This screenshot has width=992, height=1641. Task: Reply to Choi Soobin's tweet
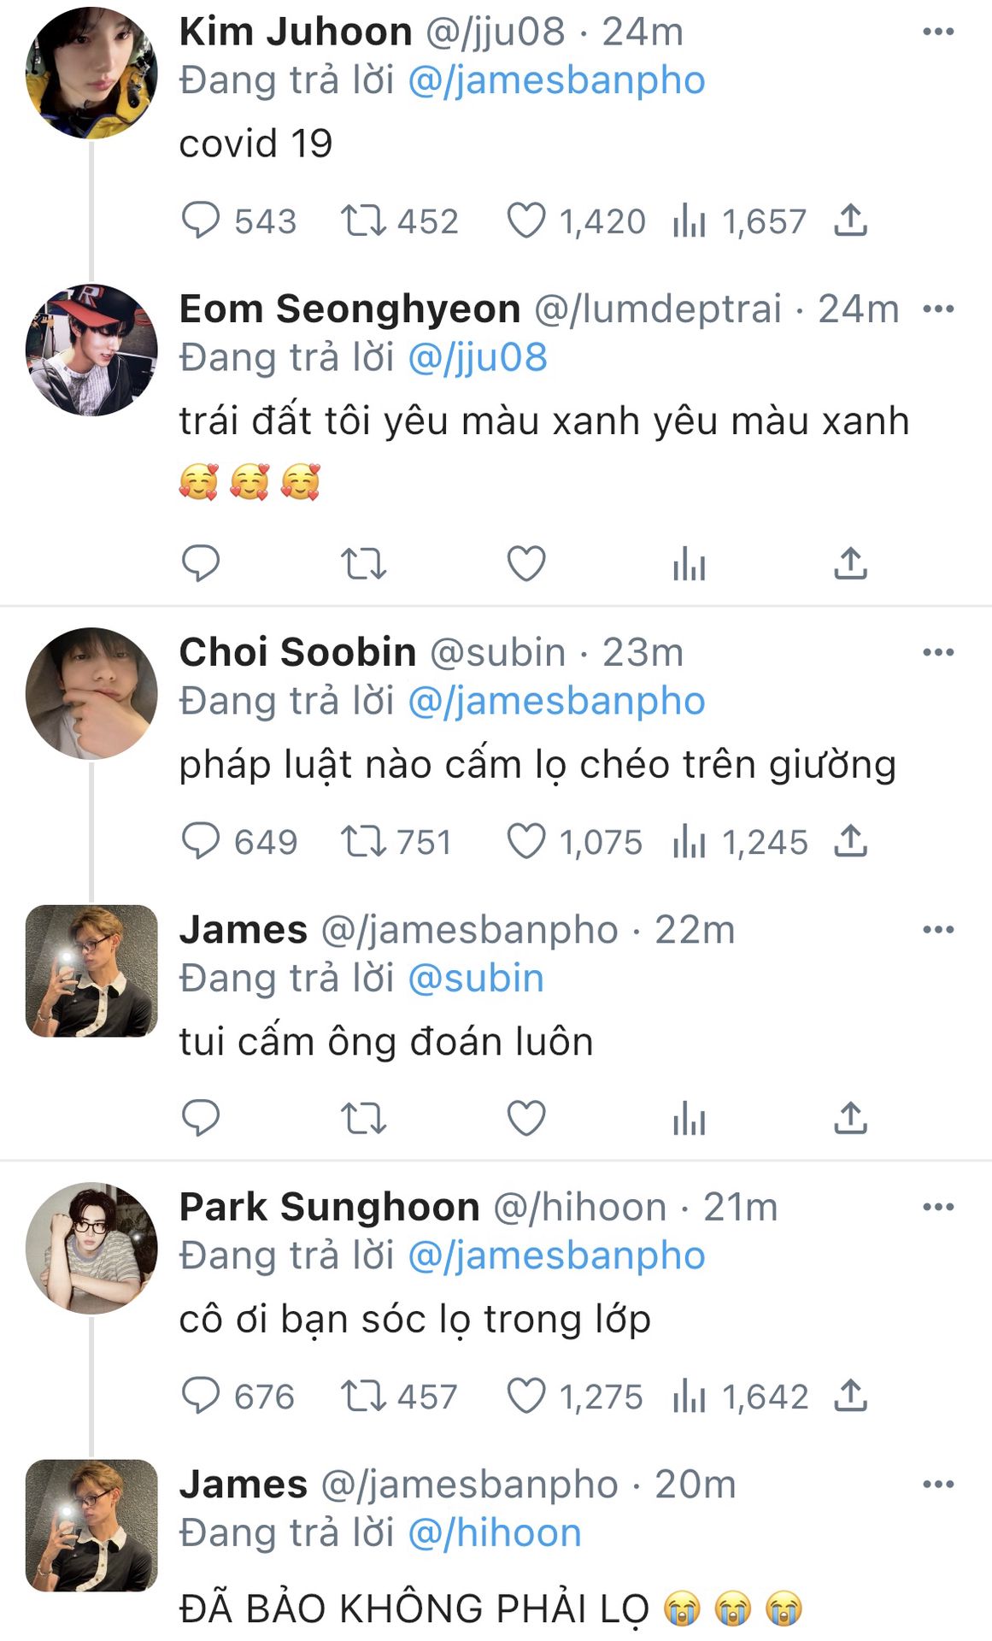[201, 841]
